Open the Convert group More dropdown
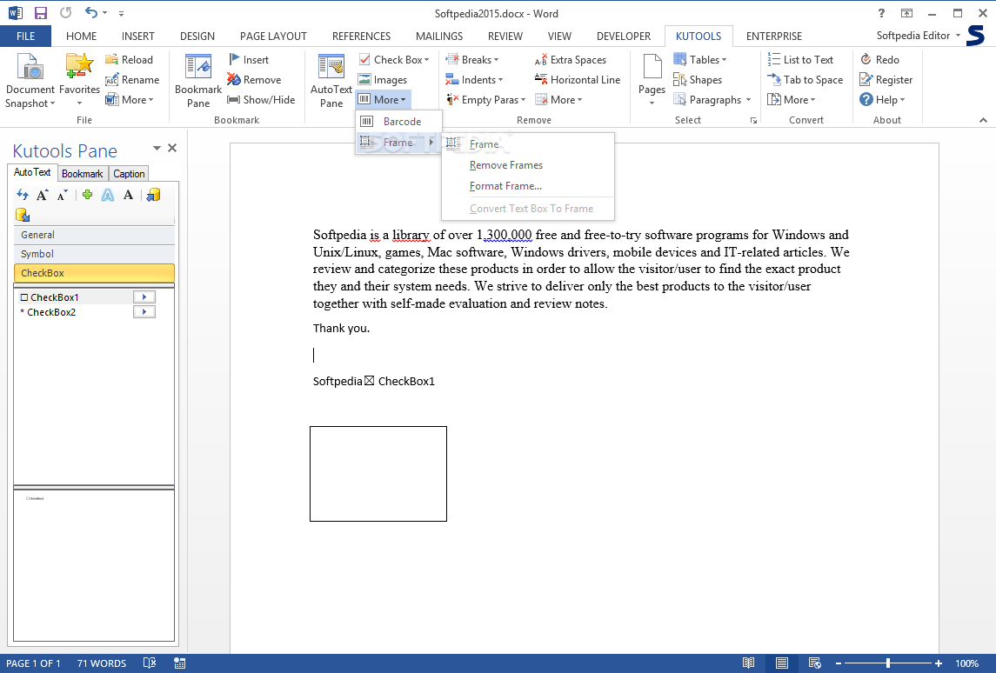996x673 pixels. pos(792,100)
